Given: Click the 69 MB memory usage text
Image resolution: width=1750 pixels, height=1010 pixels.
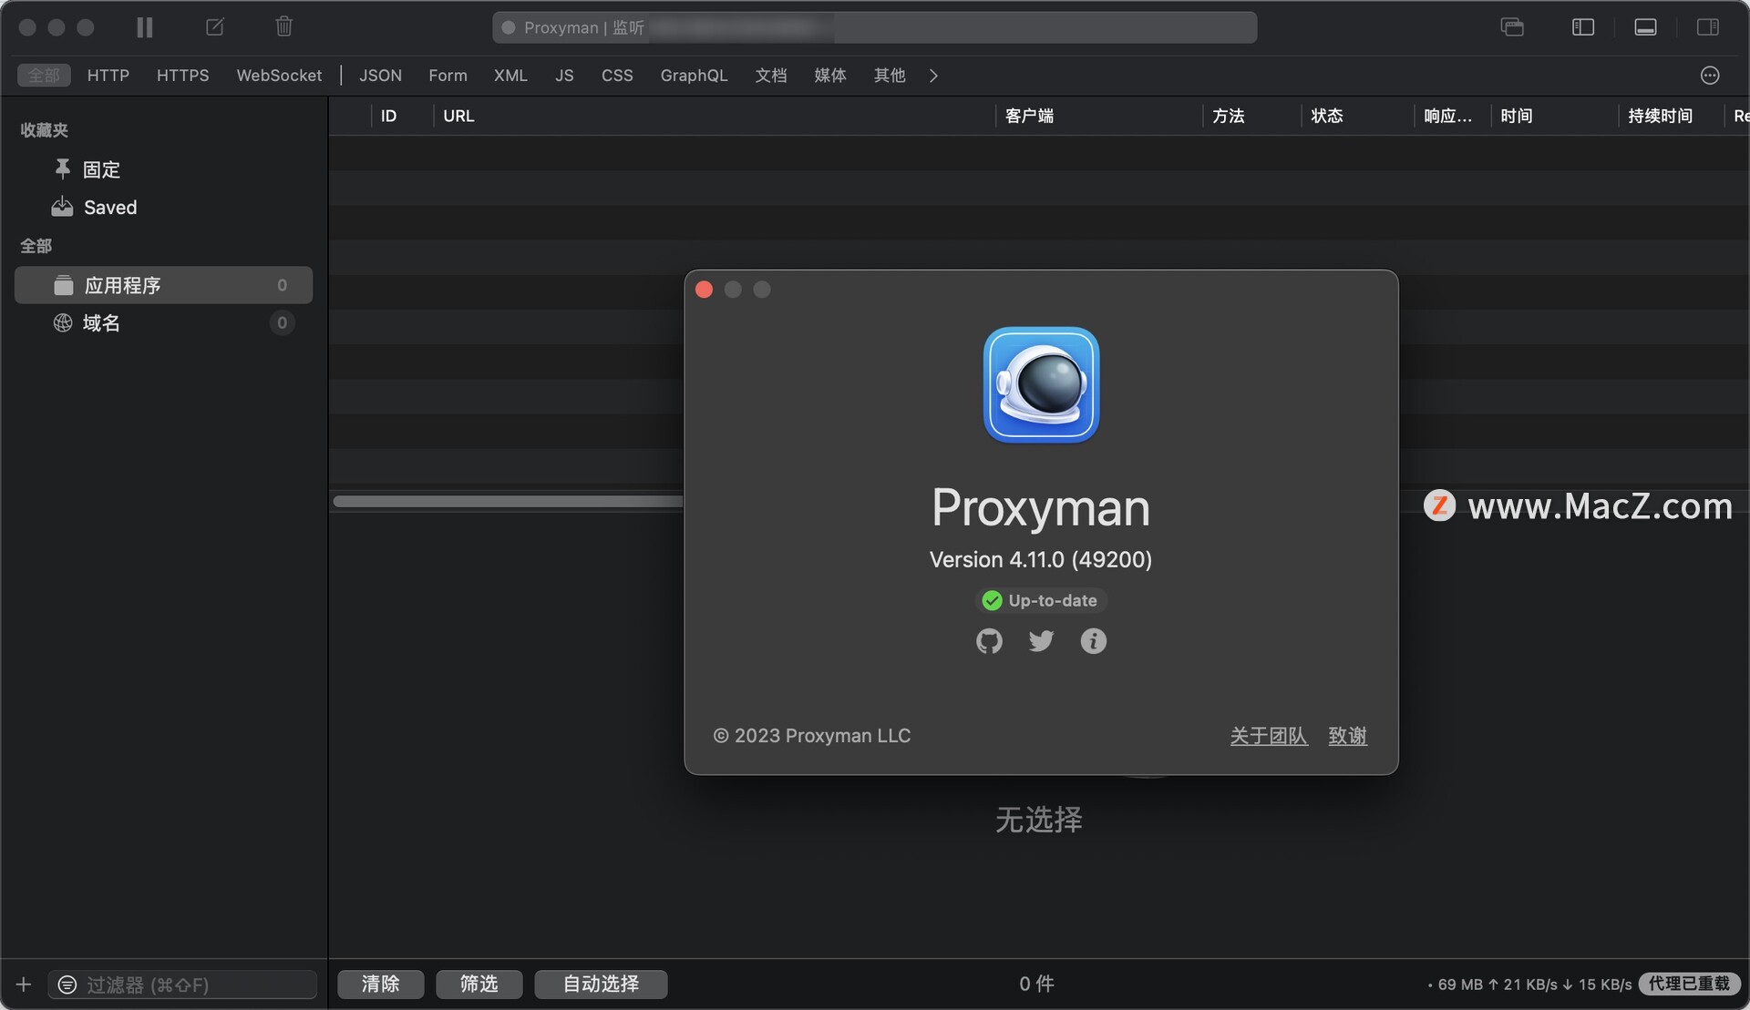Looking at the screenshot, I should click(1460, 984).
